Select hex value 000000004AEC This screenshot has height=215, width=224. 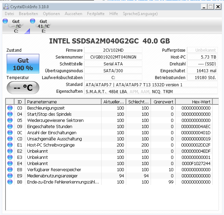click(x=196, y=126)
